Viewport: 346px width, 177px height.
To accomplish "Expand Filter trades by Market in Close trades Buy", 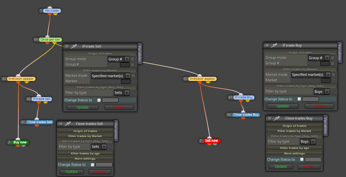I will pyautogui.click(x=294, y=131).
